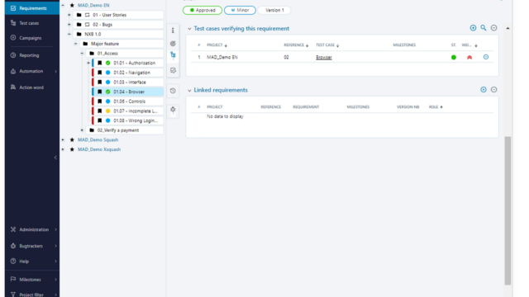Open the Requirements workspace in sidebar
The width and height of the screenshot is (529, 297).
32,8
